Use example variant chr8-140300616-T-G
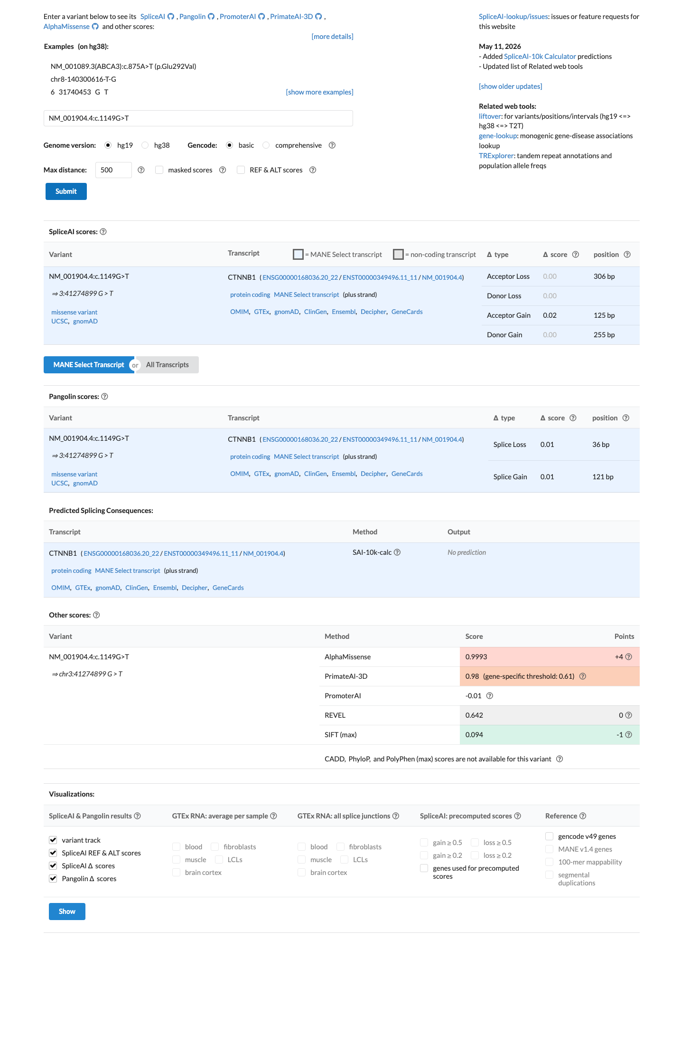The width and height of the screenshot is (690, 1045). (x=84, y=79)
